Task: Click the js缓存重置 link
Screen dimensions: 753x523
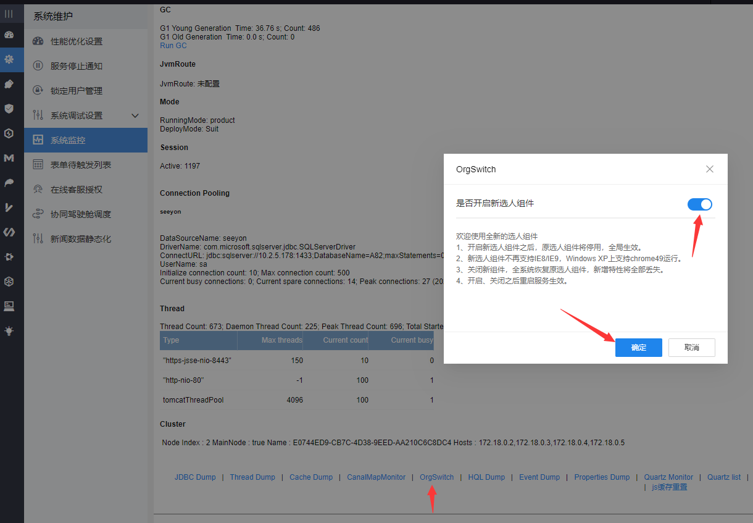Action: (x=669, y=487)
